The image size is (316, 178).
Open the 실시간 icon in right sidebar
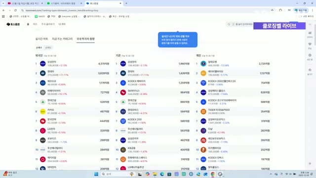click(x=310, y=70)
